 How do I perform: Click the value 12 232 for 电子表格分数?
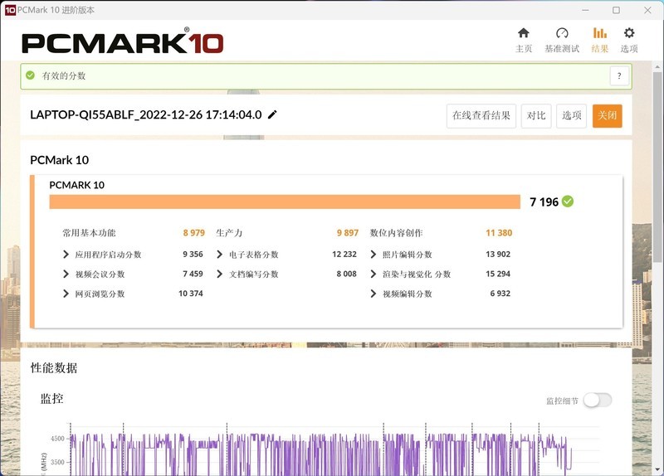tap(344, 255)
